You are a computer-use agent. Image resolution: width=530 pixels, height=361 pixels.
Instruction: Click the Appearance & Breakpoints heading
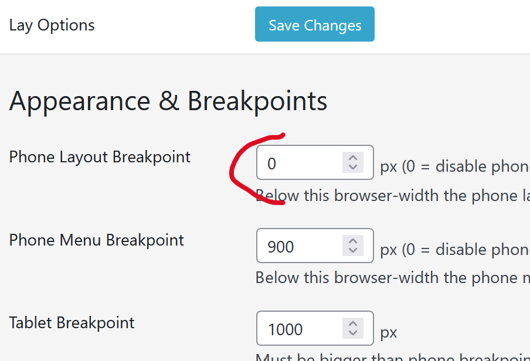pos(168,101)
